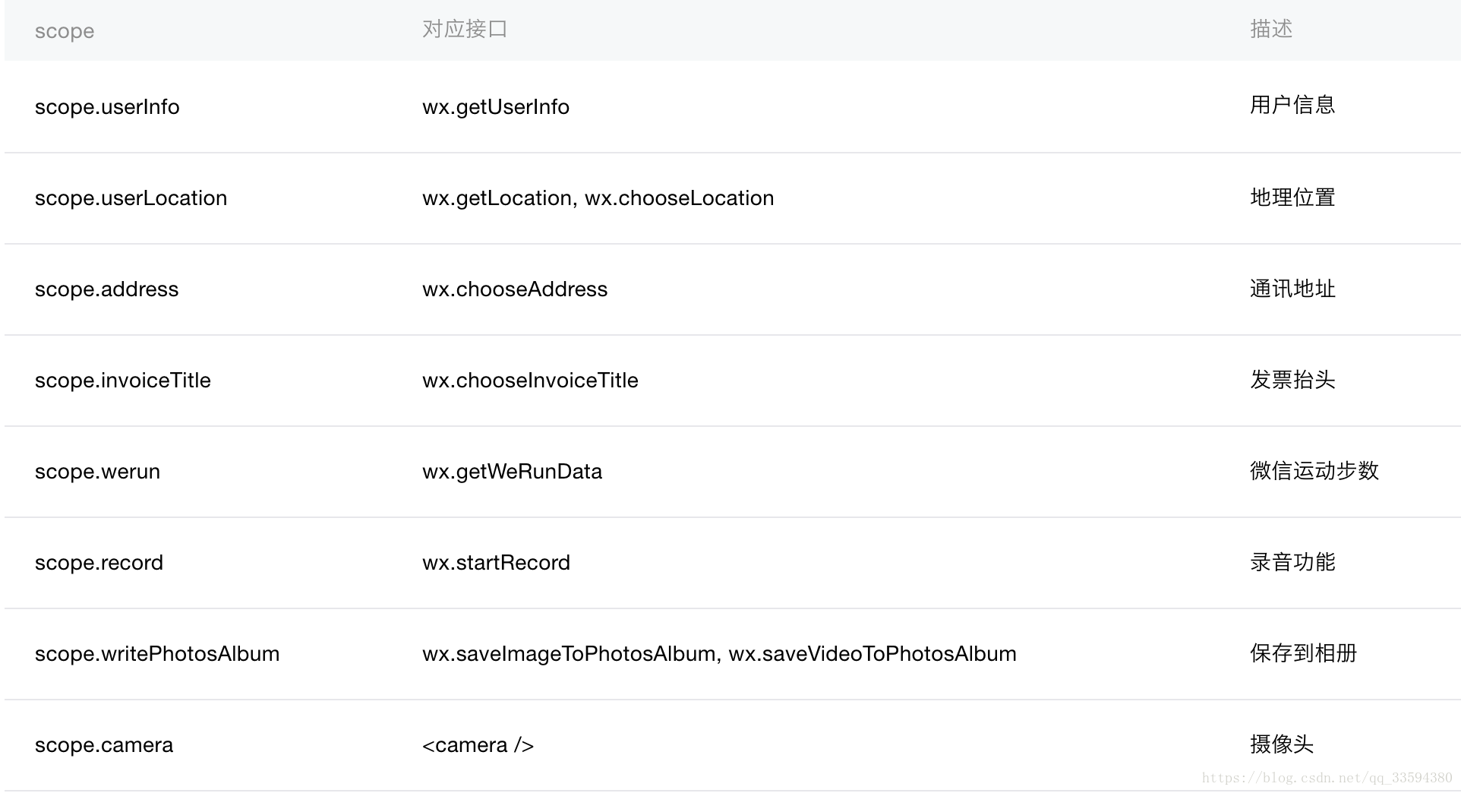
Task: Click the blog.csdn.net watermark URL
Action: (1327, 778)
